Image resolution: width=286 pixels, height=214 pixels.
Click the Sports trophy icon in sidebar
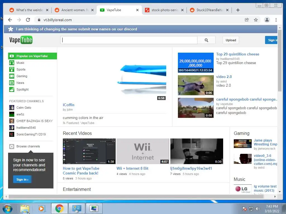tap(12, 69)
